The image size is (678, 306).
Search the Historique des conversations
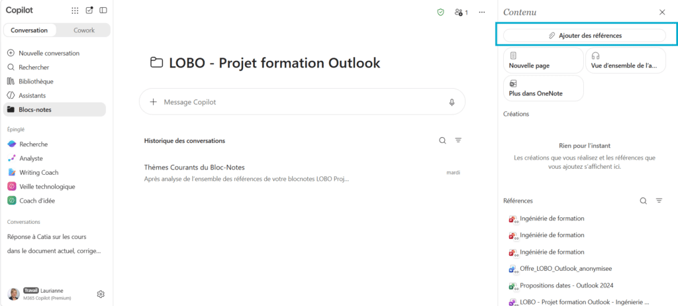[442, 140]
